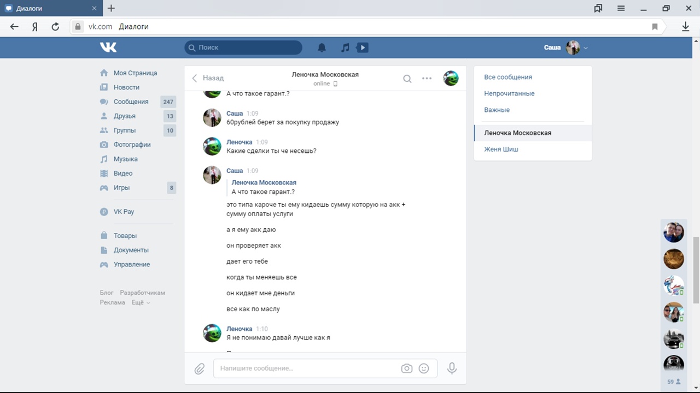
Task: Expand the Ещё footer menu
Action: click(x=141, y=302)
